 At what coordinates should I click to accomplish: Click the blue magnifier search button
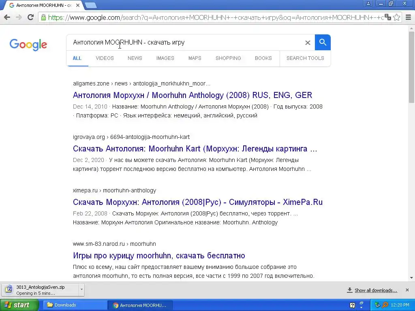323,42
